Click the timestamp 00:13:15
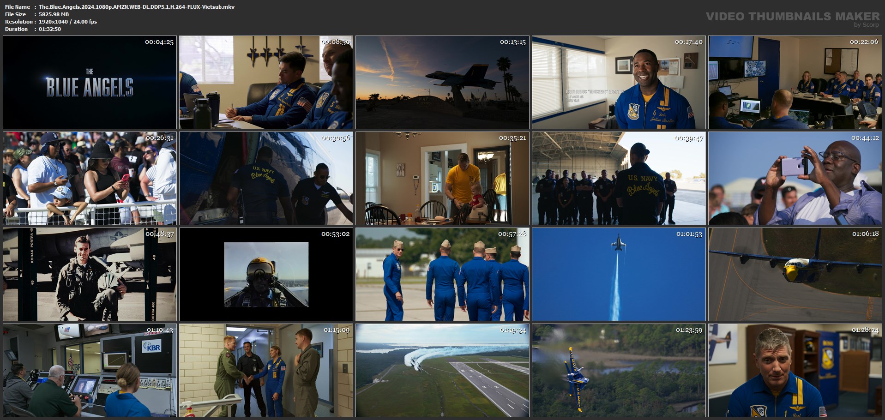 (513, 42)
